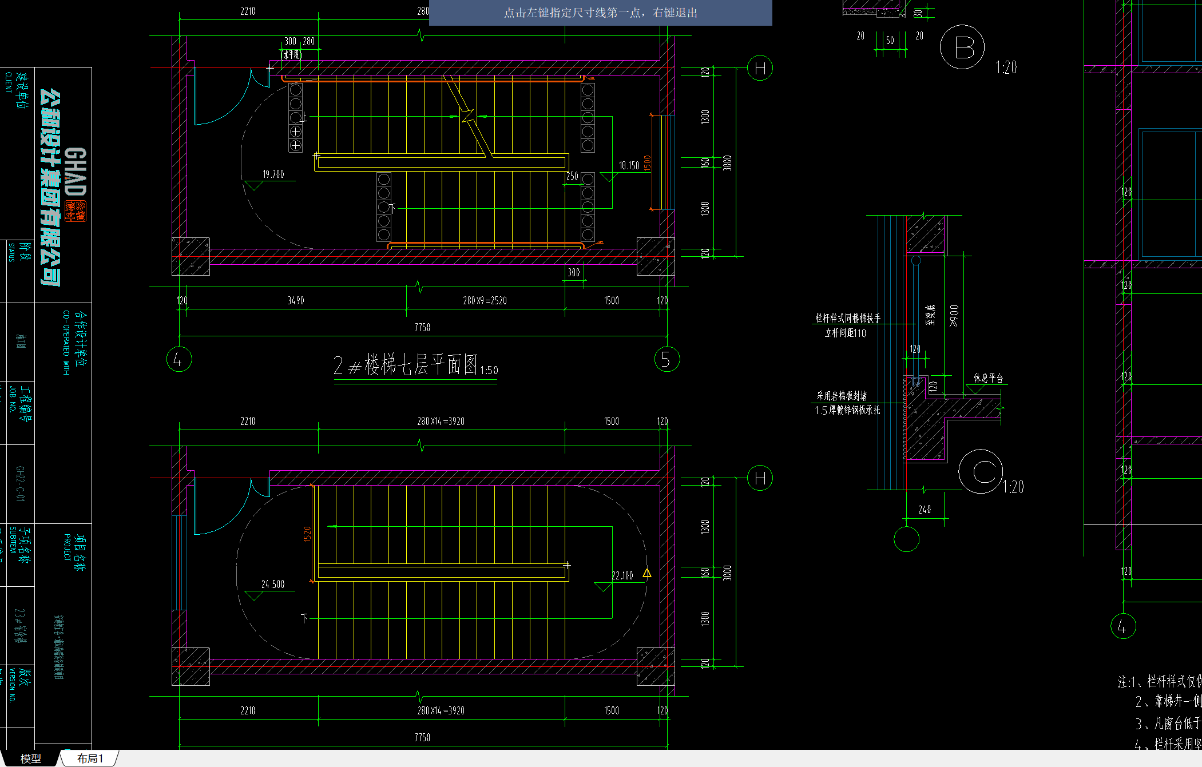Click the 3490 dimension text

(x=295, y=301)
